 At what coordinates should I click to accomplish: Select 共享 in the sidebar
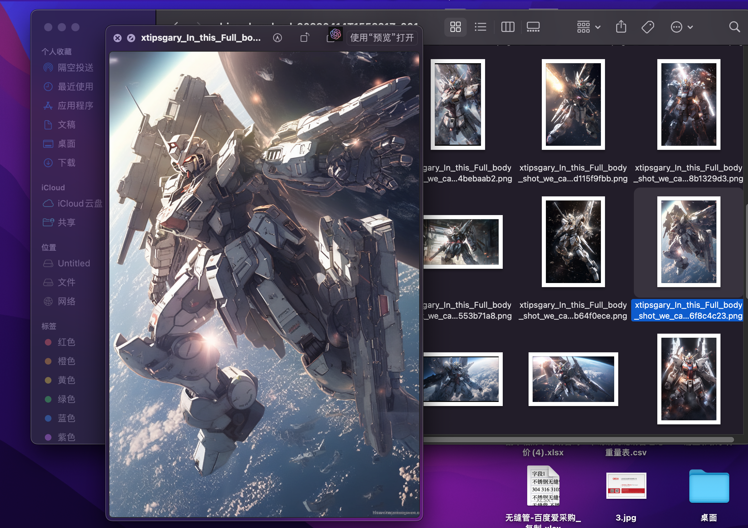click(59, 223)
